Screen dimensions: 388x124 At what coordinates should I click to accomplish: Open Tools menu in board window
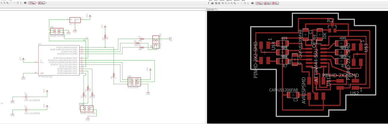click(x=216, y=0)
